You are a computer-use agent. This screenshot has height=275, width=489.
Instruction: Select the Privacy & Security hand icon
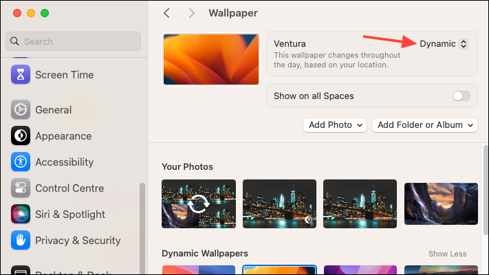coord(21,240)
